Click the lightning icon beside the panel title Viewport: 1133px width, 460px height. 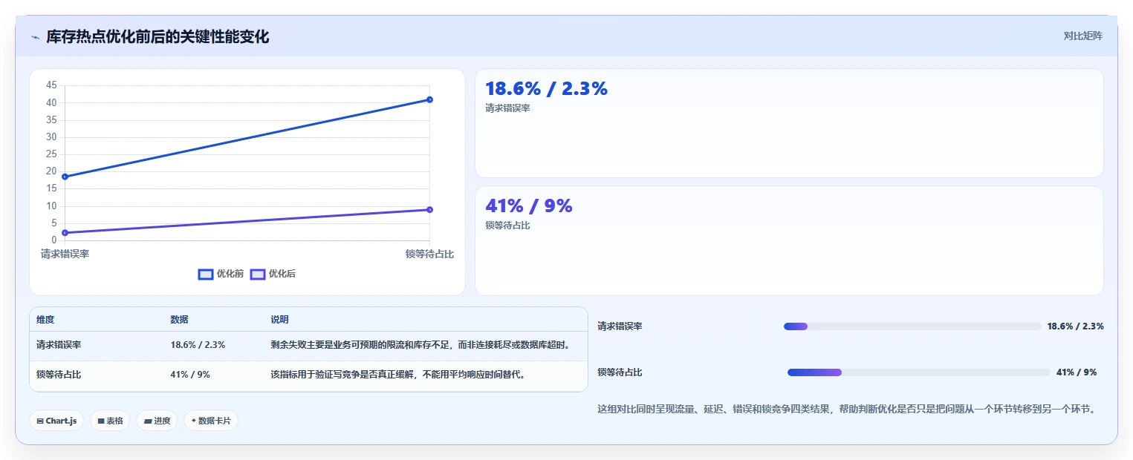tap(36, 37)
